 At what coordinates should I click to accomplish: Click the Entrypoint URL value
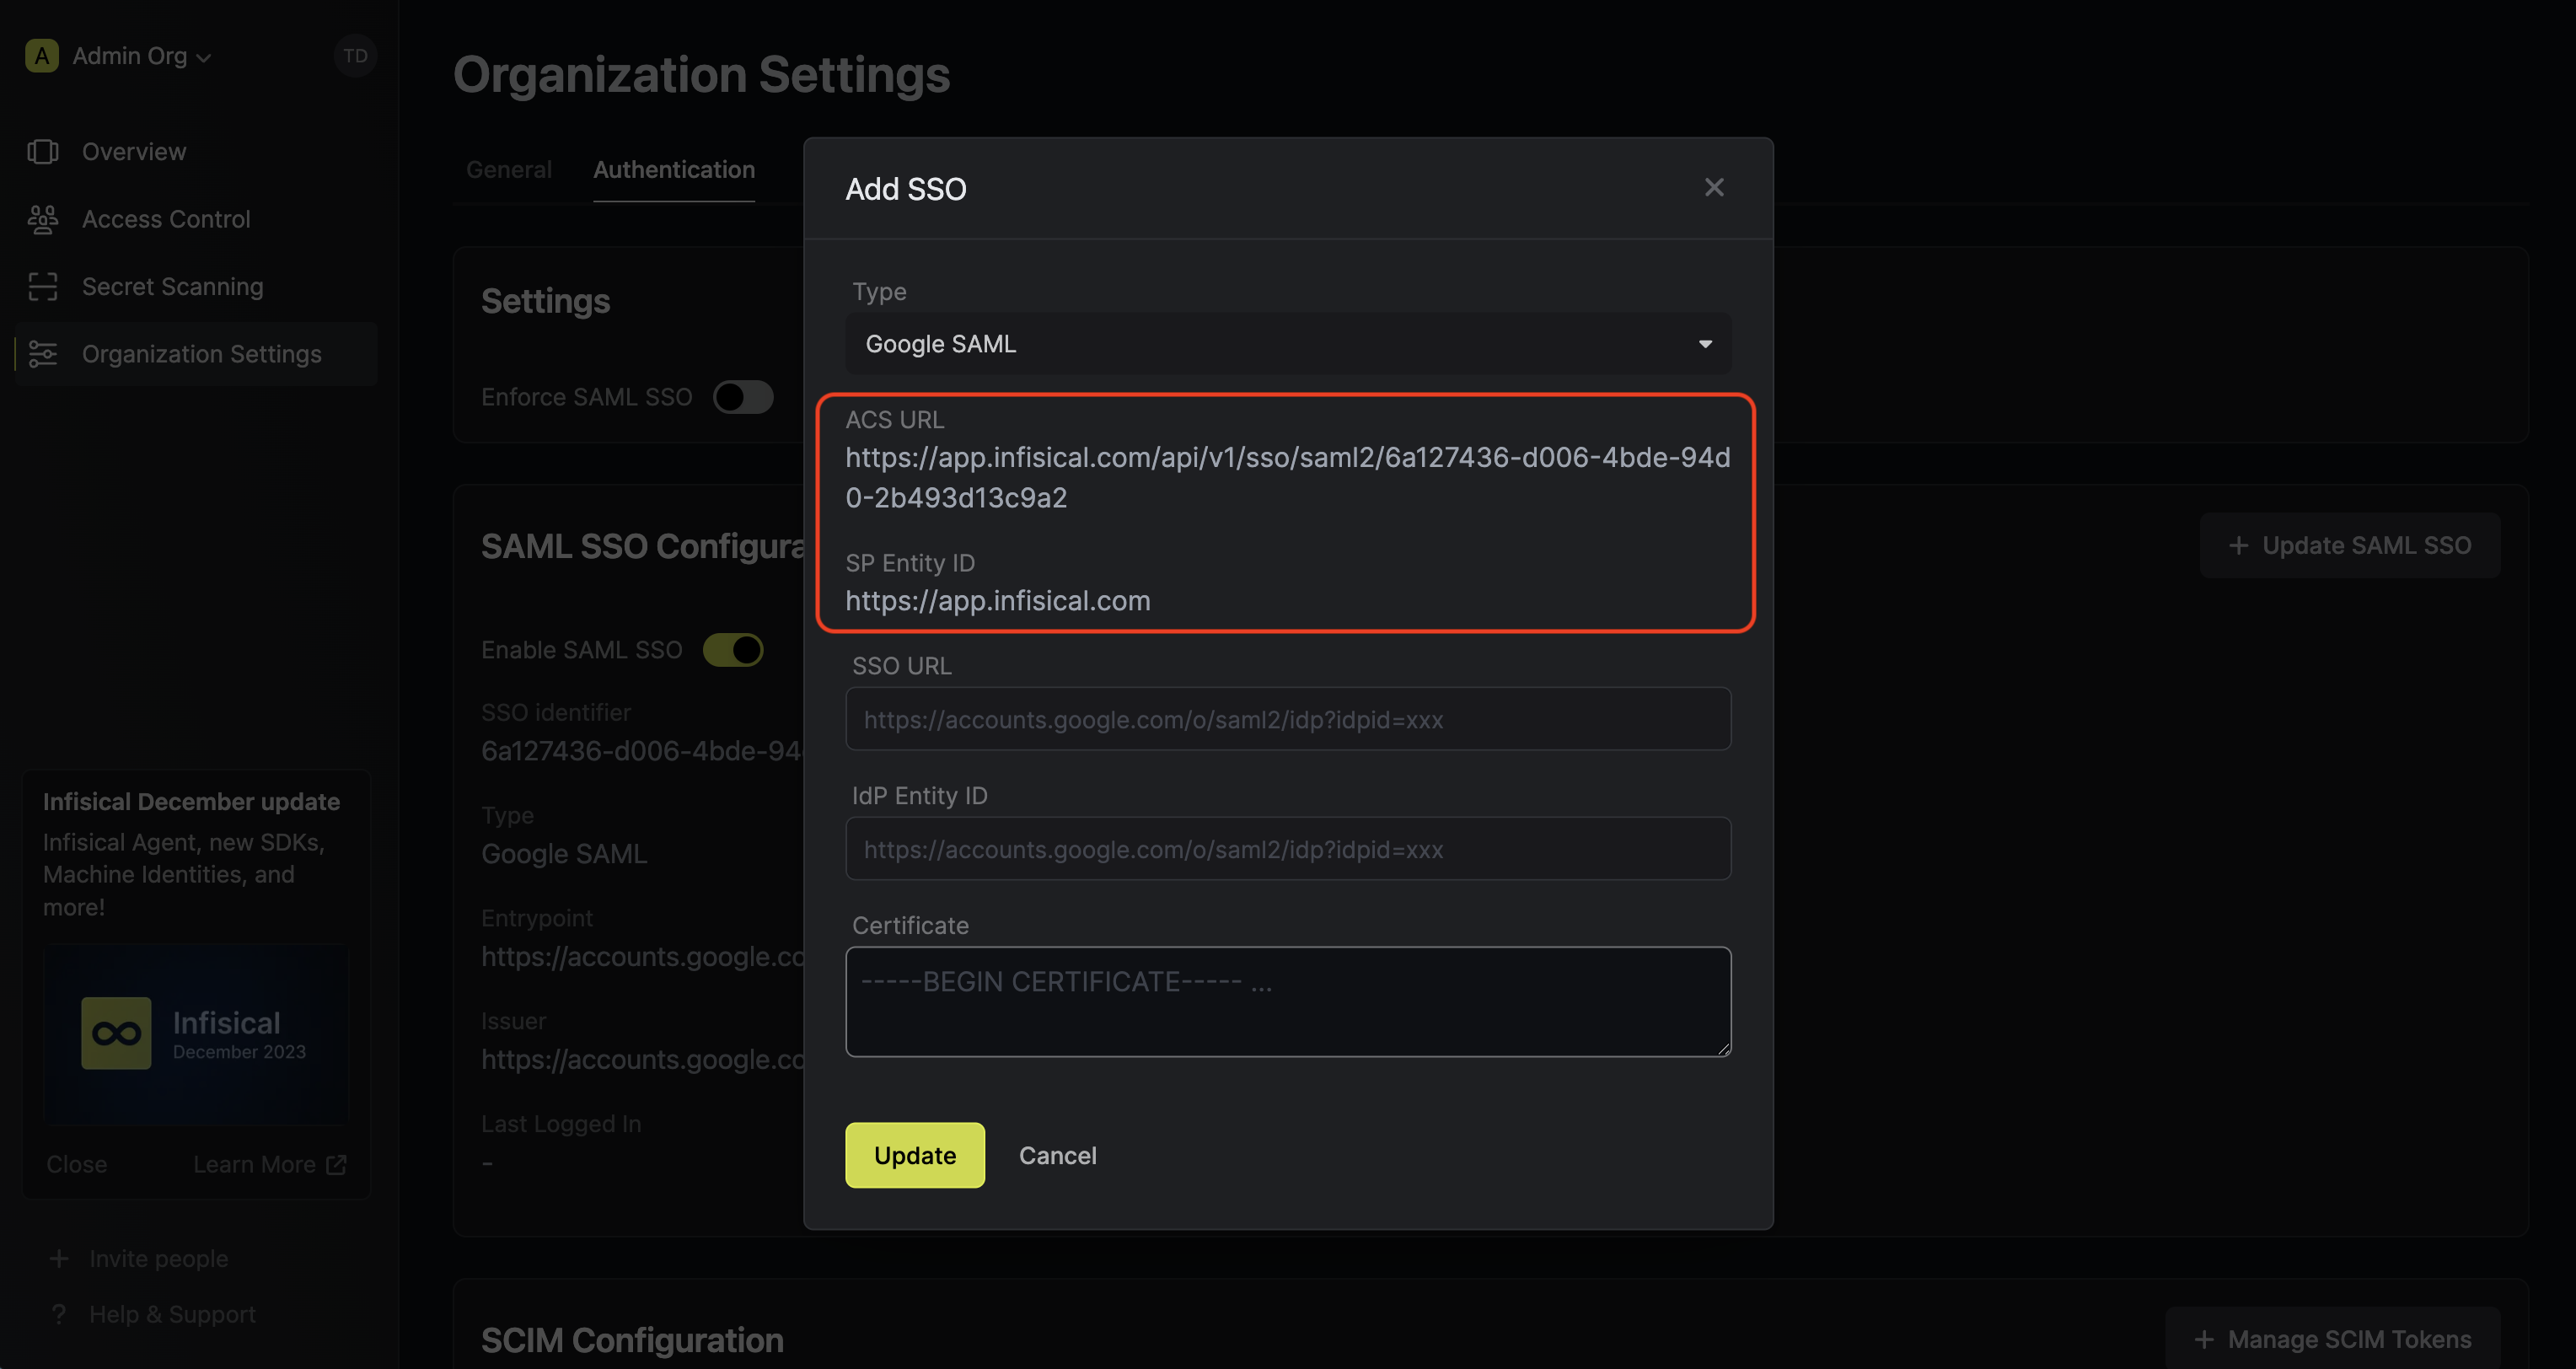(642, 956)
